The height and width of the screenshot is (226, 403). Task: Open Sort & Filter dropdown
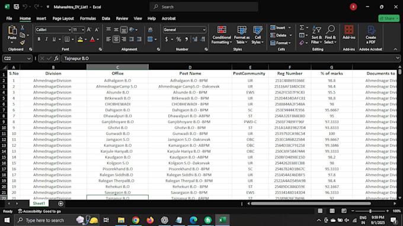tap(316, 35)
